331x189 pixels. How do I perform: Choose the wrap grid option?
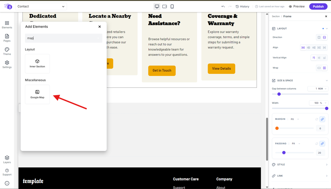pos(325,68)
